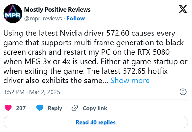Viewport: 192px width, 132px height.
Task: Like the tweet with heart icon
Action: 8,108
